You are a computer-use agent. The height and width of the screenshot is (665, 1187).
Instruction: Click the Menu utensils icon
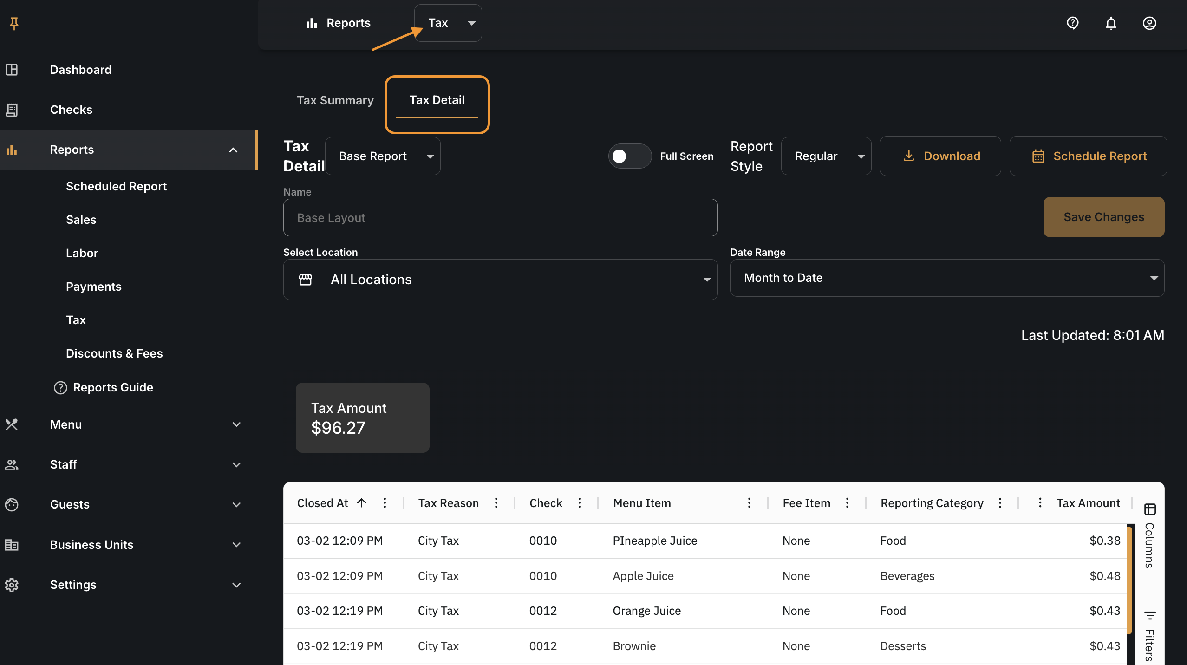point(12,424)
